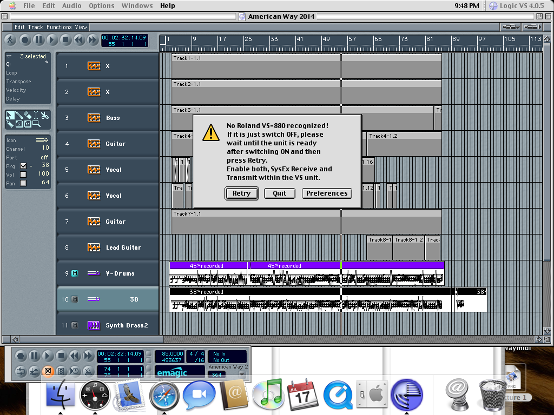Toggle the orange Replace button in transport
554x415 pixels.
(x=48, y=371)
